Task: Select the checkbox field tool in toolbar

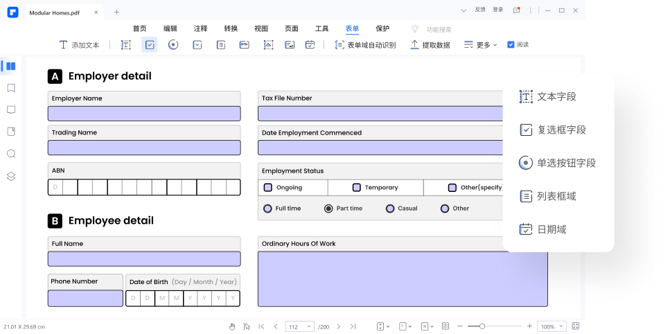Action: [x=150, y=45]
